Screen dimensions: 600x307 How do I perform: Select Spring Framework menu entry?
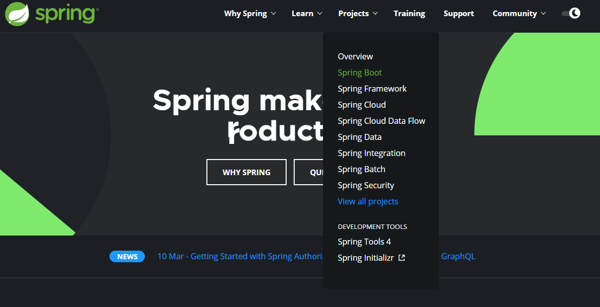tap(372, 89)
